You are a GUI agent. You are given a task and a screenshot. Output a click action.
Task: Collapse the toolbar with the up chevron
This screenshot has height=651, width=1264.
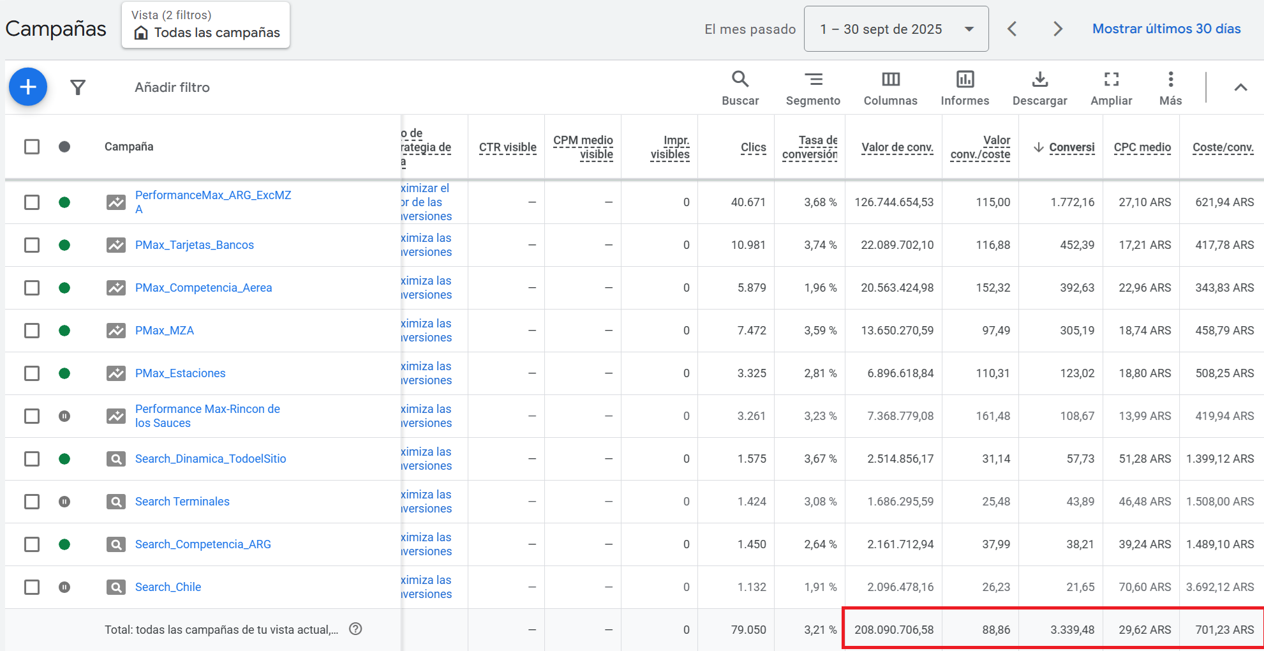click(1240, 87)
